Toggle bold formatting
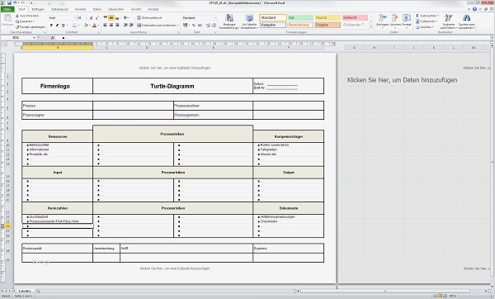Screen dimensions: 495x299 coord(51,25)
